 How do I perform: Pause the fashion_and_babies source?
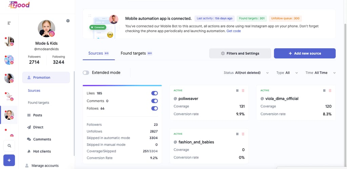[x=237, y=134]
